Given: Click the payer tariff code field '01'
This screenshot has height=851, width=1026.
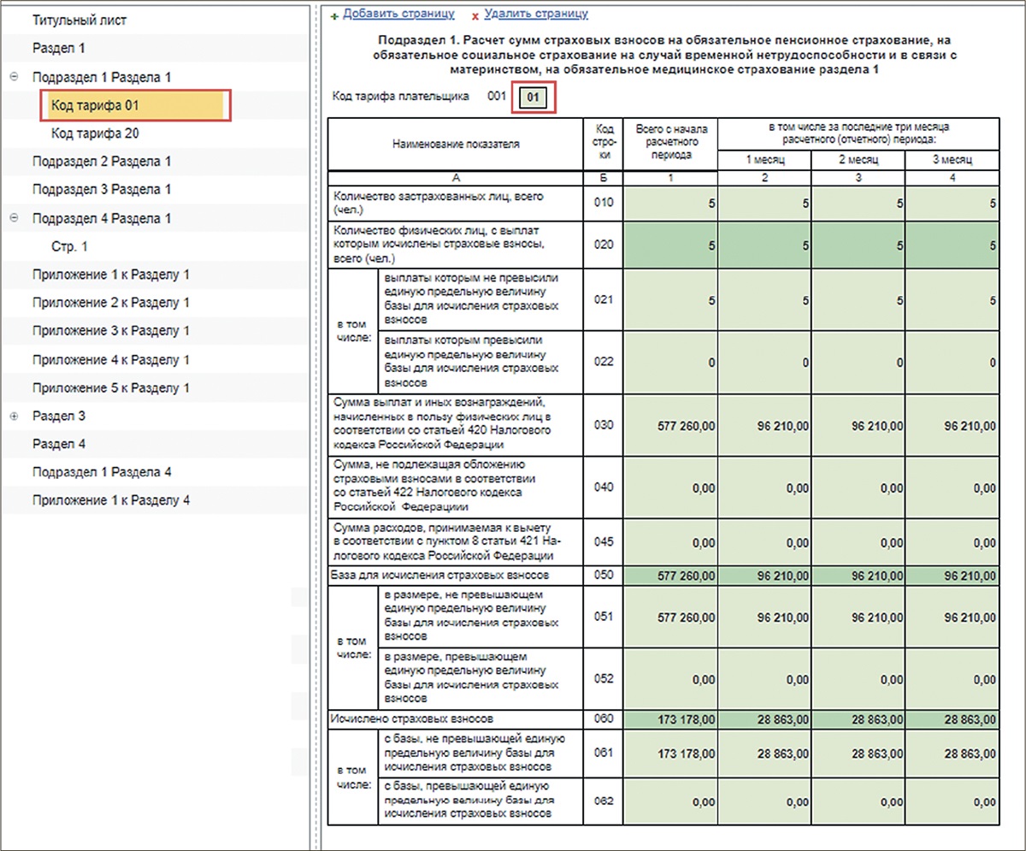Looking at the screenshot, I should [x=532, y=98].
